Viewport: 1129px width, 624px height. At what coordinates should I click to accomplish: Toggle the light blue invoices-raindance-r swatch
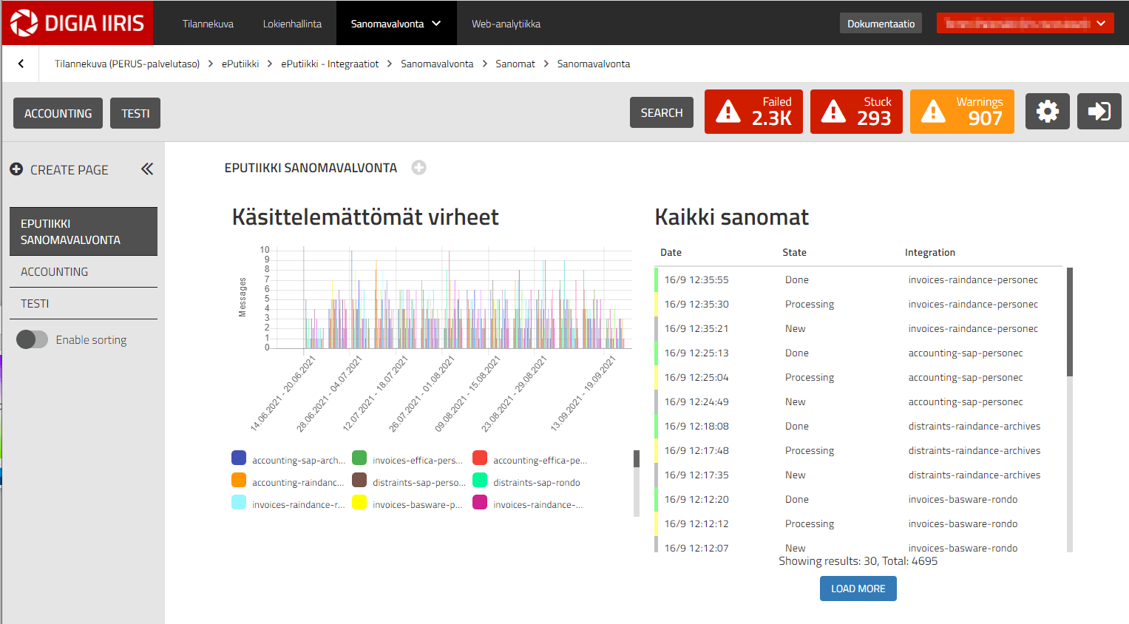[x=239, y=503]
